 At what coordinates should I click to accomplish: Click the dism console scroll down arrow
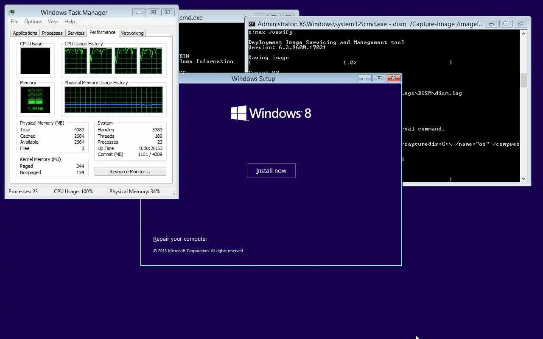click(523, 179)
